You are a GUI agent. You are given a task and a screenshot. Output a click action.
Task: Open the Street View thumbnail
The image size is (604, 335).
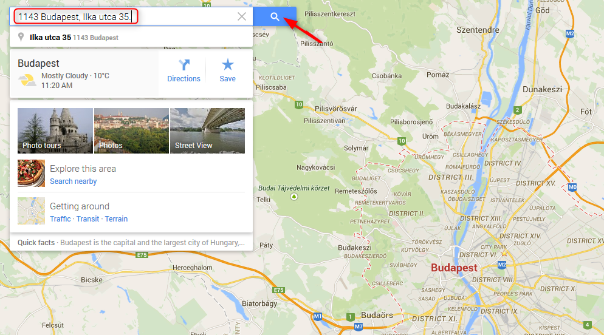pyautogui.click(x=207, y=130)
